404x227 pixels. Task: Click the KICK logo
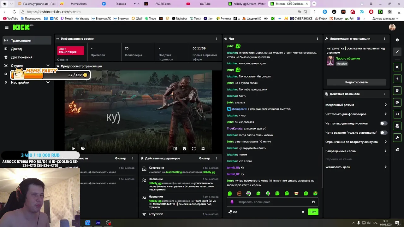(x=23, y=27)
